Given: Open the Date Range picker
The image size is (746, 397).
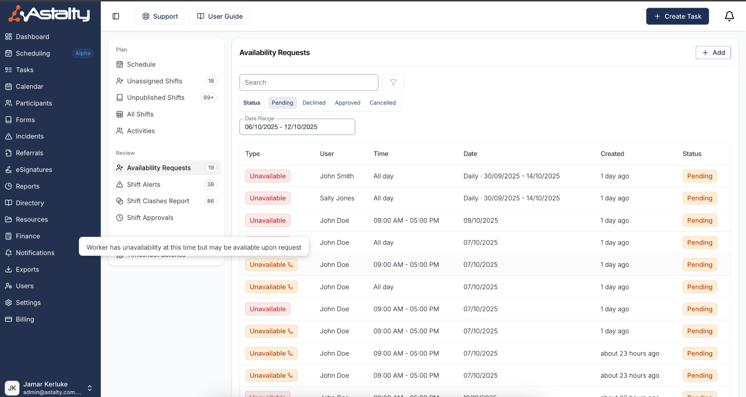Looking at the screenshot, I should [x=297, y=127].
